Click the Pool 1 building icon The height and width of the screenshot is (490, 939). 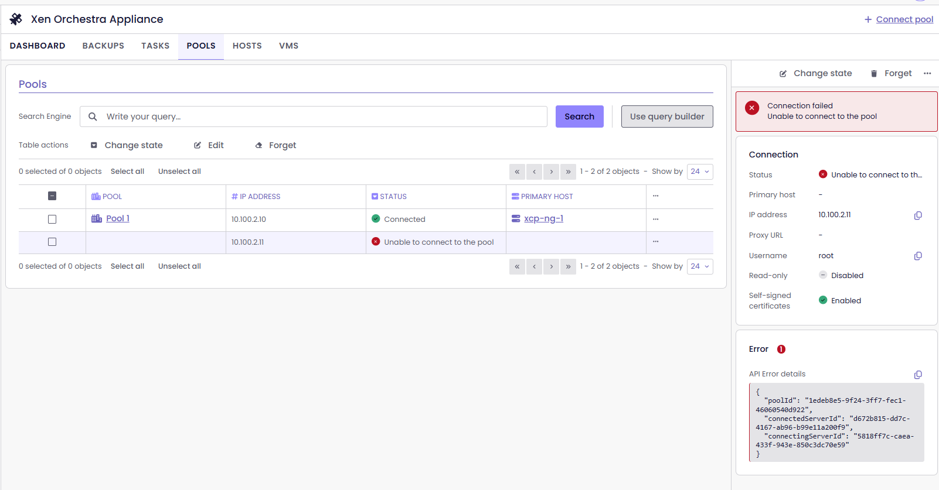tap(97, 218)
